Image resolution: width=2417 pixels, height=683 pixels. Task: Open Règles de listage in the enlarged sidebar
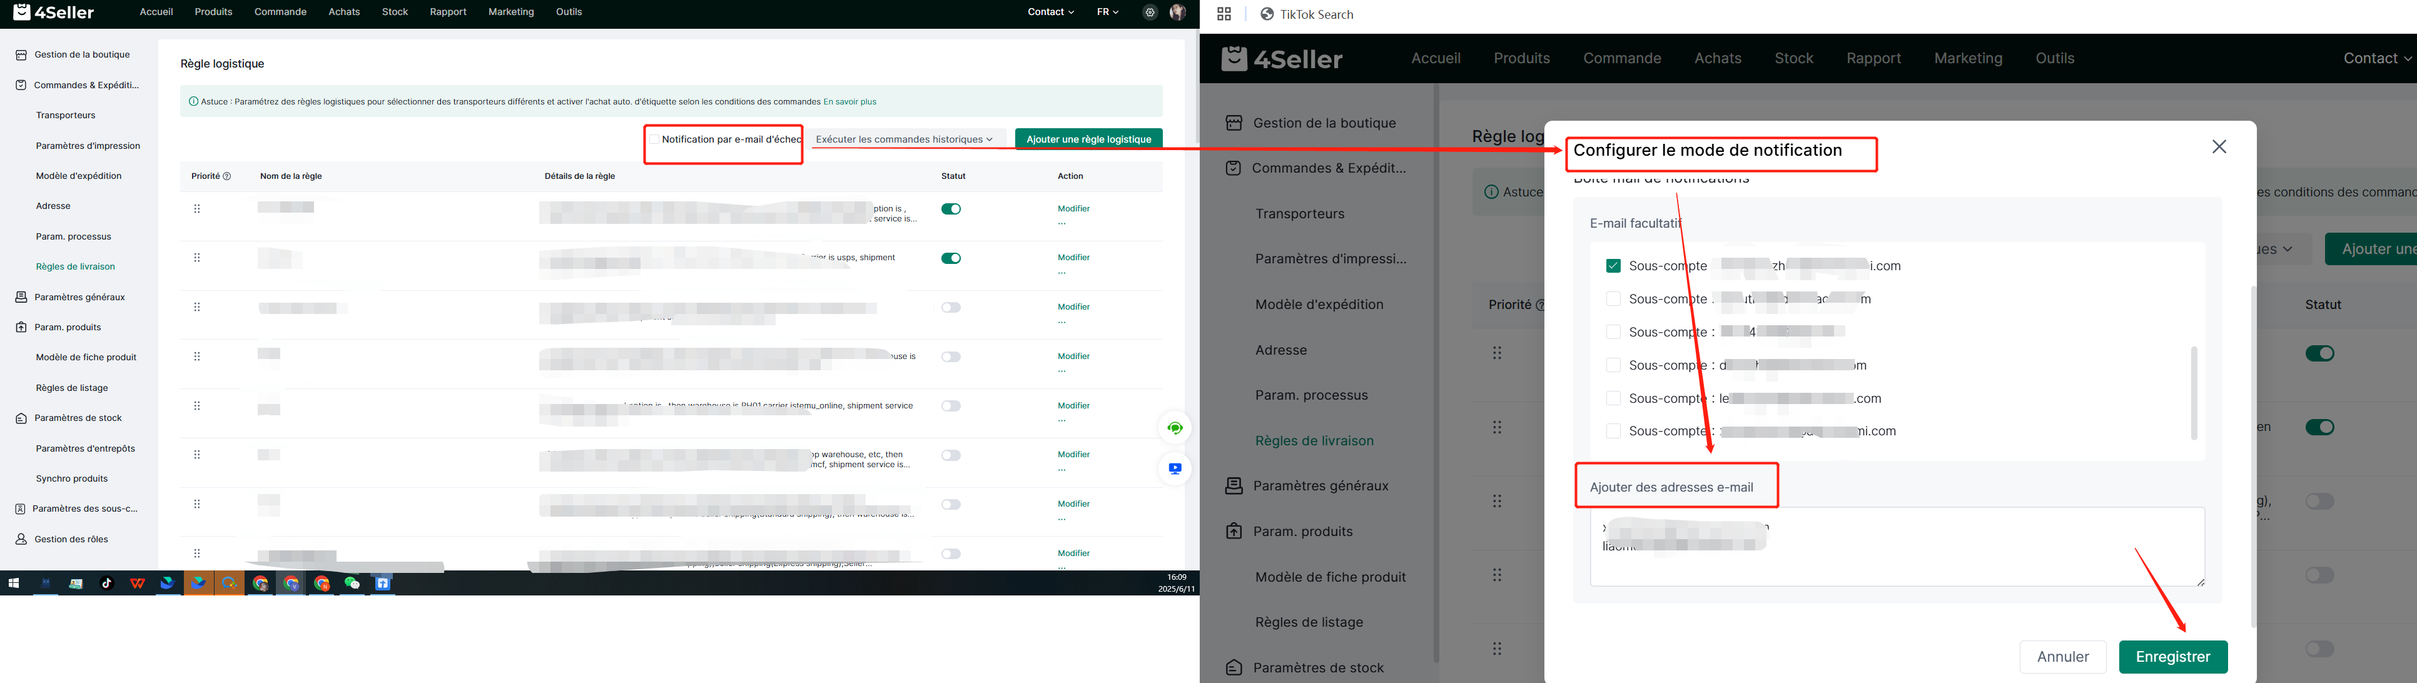pos(1309,623)
